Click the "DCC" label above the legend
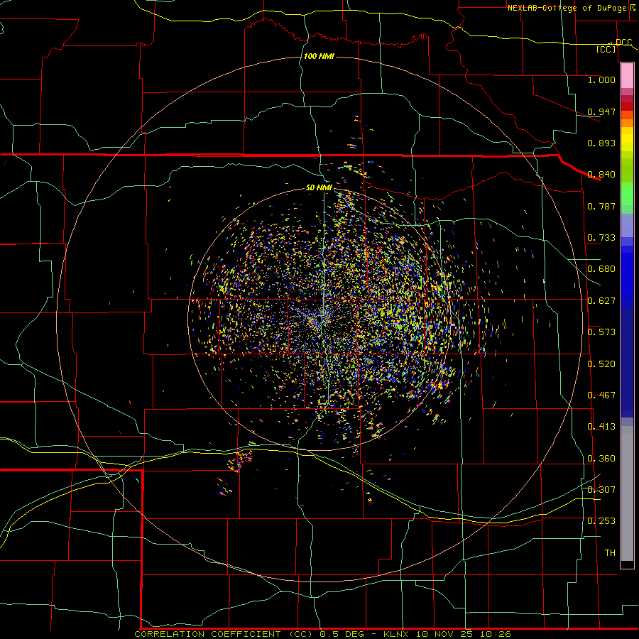Image resolution: width=639 pixels, height=639 pixels. (623, 42)
